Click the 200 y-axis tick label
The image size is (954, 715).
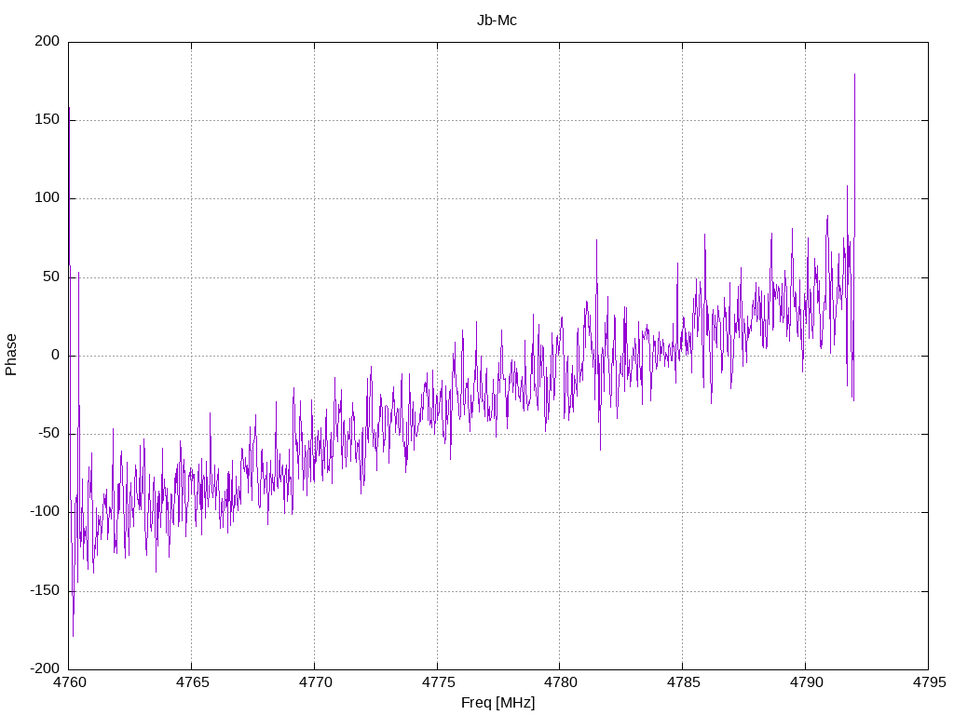pyautogui.click(x=48, y=41)
